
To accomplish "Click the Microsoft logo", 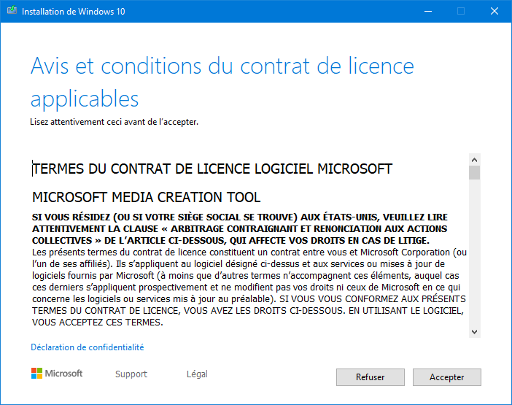I will click(x=57, y=374).
